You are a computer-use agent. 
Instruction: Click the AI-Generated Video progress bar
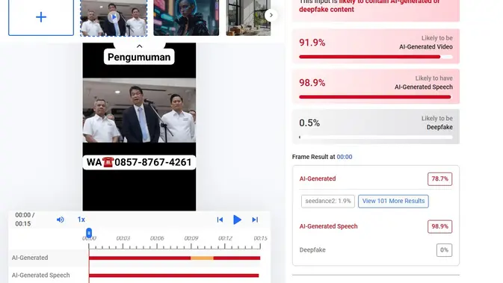point(376,57)
